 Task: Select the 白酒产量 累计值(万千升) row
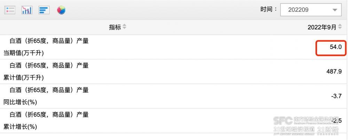(x=174, y=72)
